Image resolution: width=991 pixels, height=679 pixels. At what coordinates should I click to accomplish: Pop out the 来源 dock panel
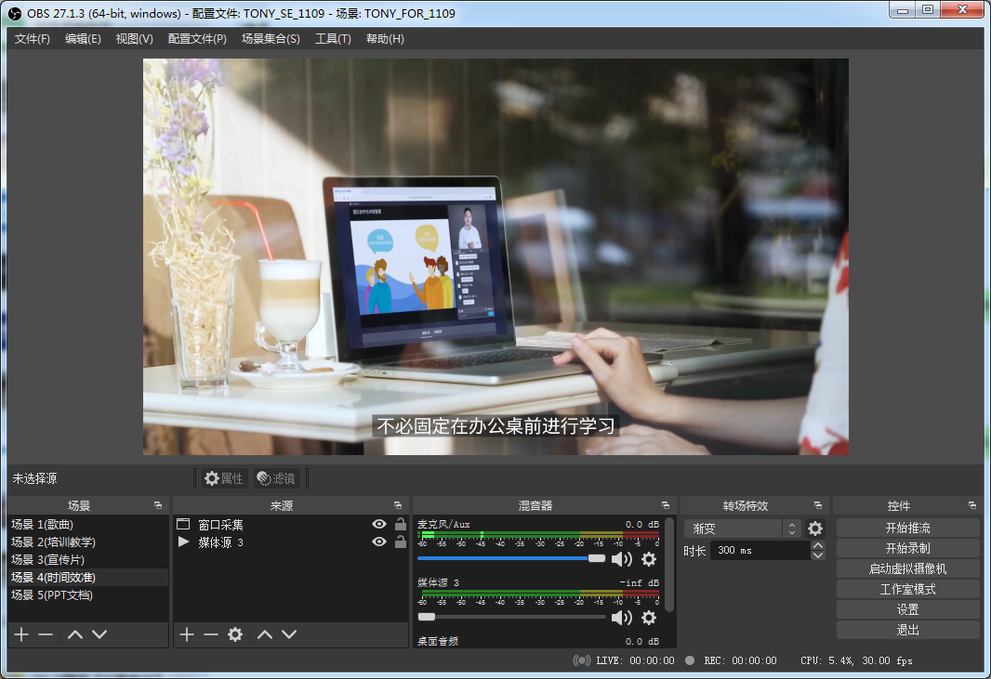(x=398, y=505)
